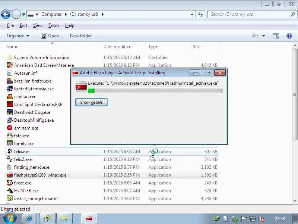Screen dimensions: 298x224
Task: Select fvcat.exe icon
Action: coord(10,183)
